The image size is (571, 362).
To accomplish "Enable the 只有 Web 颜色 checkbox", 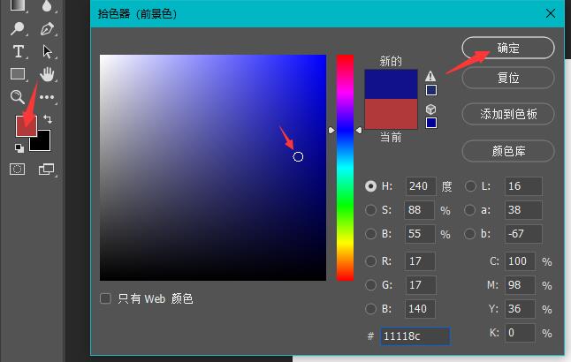I will (105, 298).
